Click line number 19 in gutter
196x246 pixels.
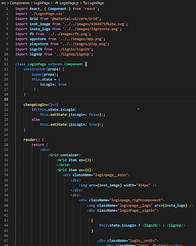click(x=6, y=99)
